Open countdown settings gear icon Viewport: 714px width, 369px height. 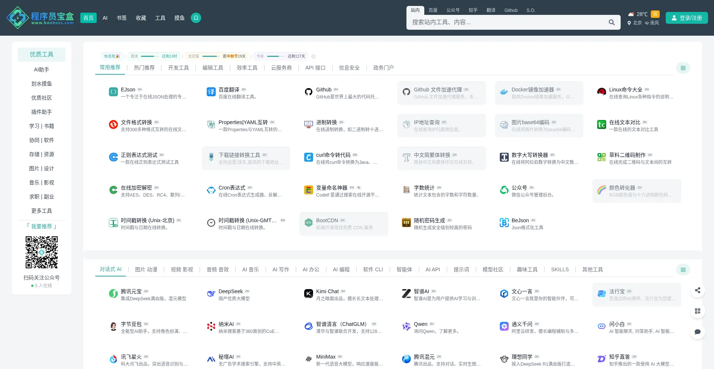pos(313,56)
